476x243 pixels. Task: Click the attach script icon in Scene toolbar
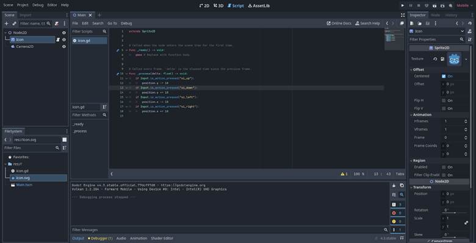point(57,23)
